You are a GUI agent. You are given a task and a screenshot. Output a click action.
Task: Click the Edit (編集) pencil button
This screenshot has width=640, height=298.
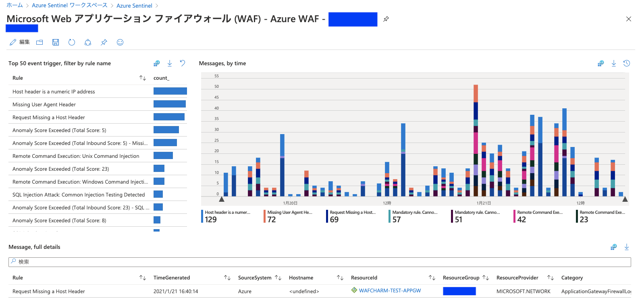(x=19, y=42)
